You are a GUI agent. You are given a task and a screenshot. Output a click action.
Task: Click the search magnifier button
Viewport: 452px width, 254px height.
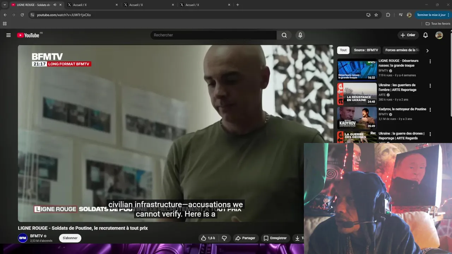(284, 35)
